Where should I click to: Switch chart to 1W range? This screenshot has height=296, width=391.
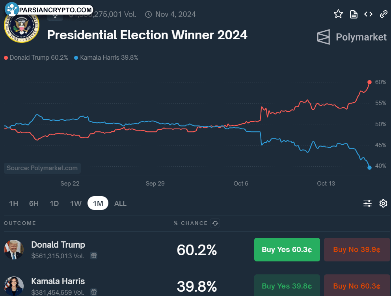pyautogui.click(x=76, y=204)
